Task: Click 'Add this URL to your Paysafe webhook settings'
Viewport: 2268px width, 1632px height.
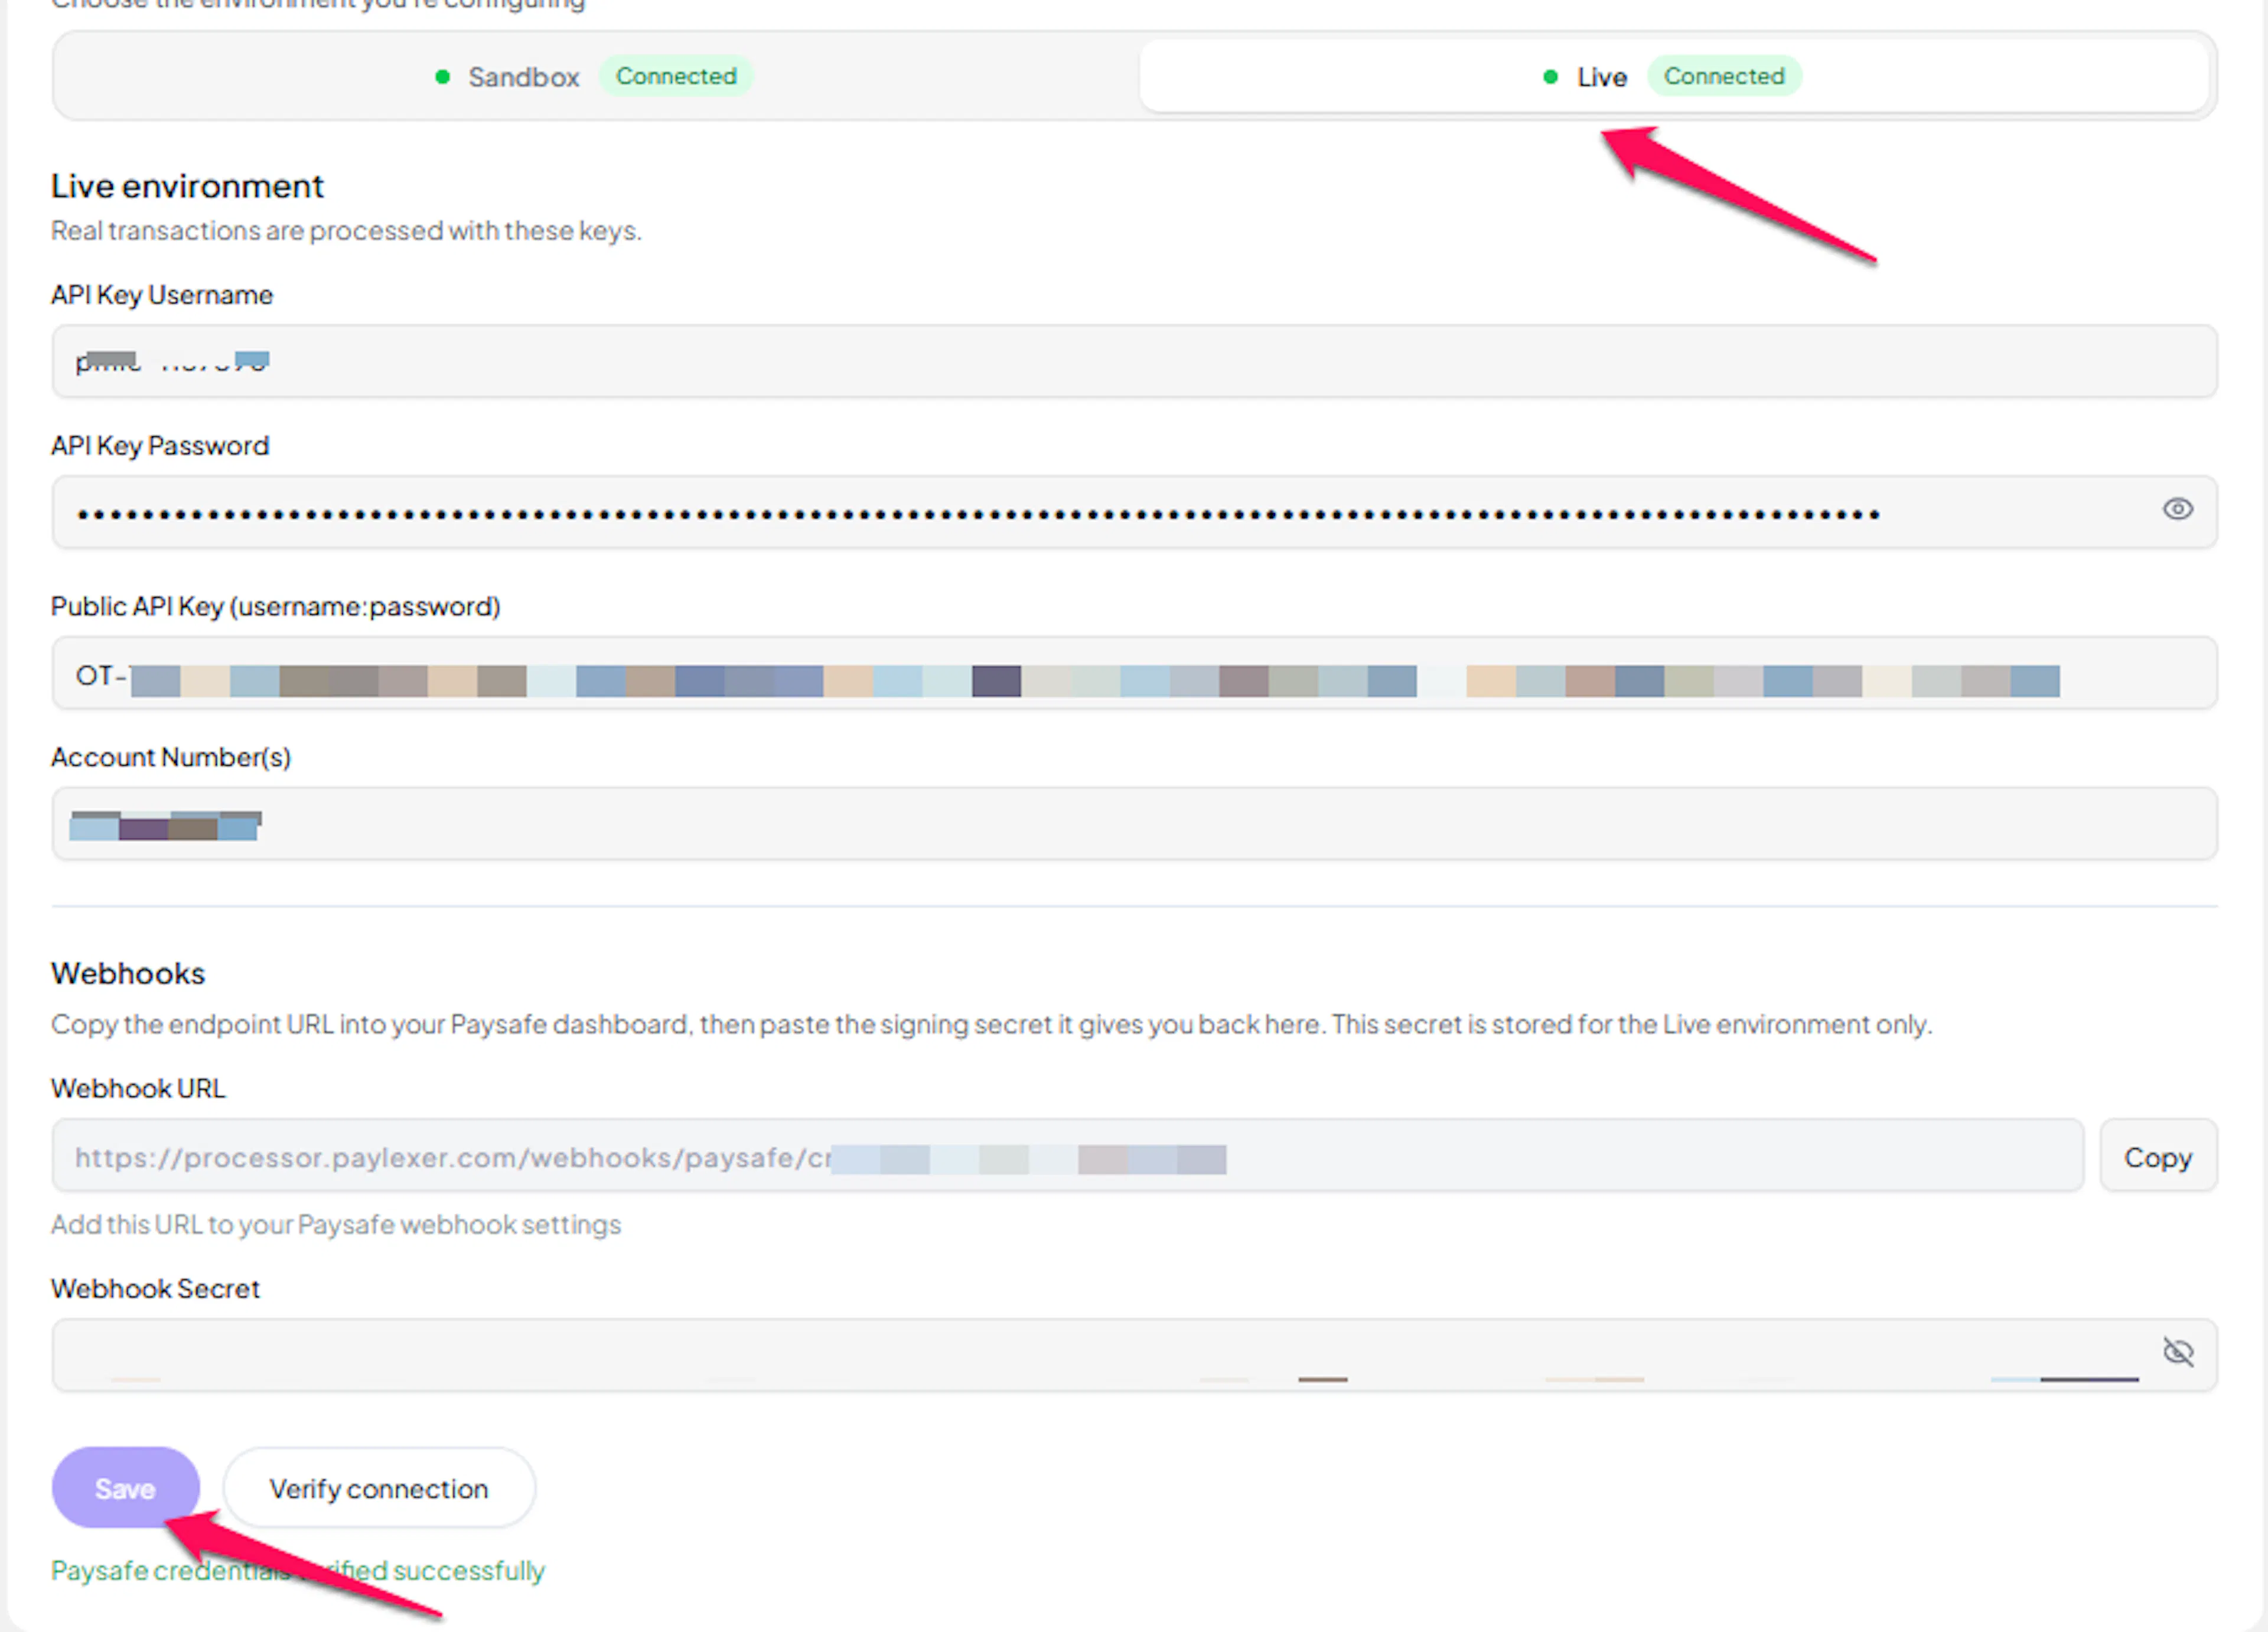Action: pos(336,1225)
